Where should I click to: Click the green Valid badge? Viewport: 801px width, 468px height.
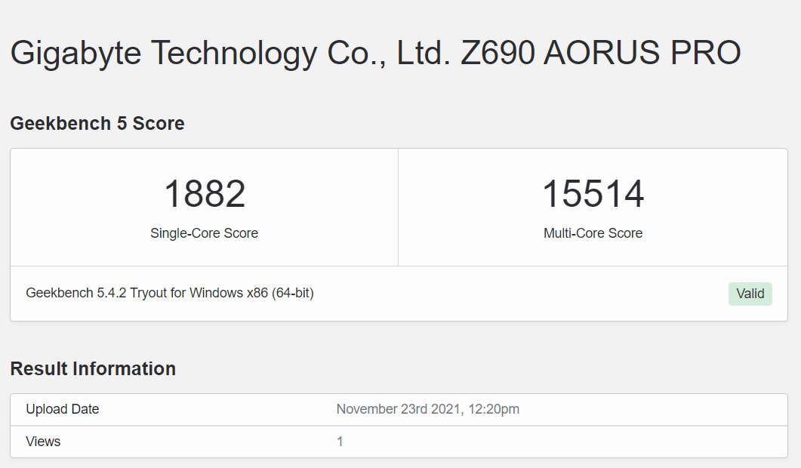(750, 294)
